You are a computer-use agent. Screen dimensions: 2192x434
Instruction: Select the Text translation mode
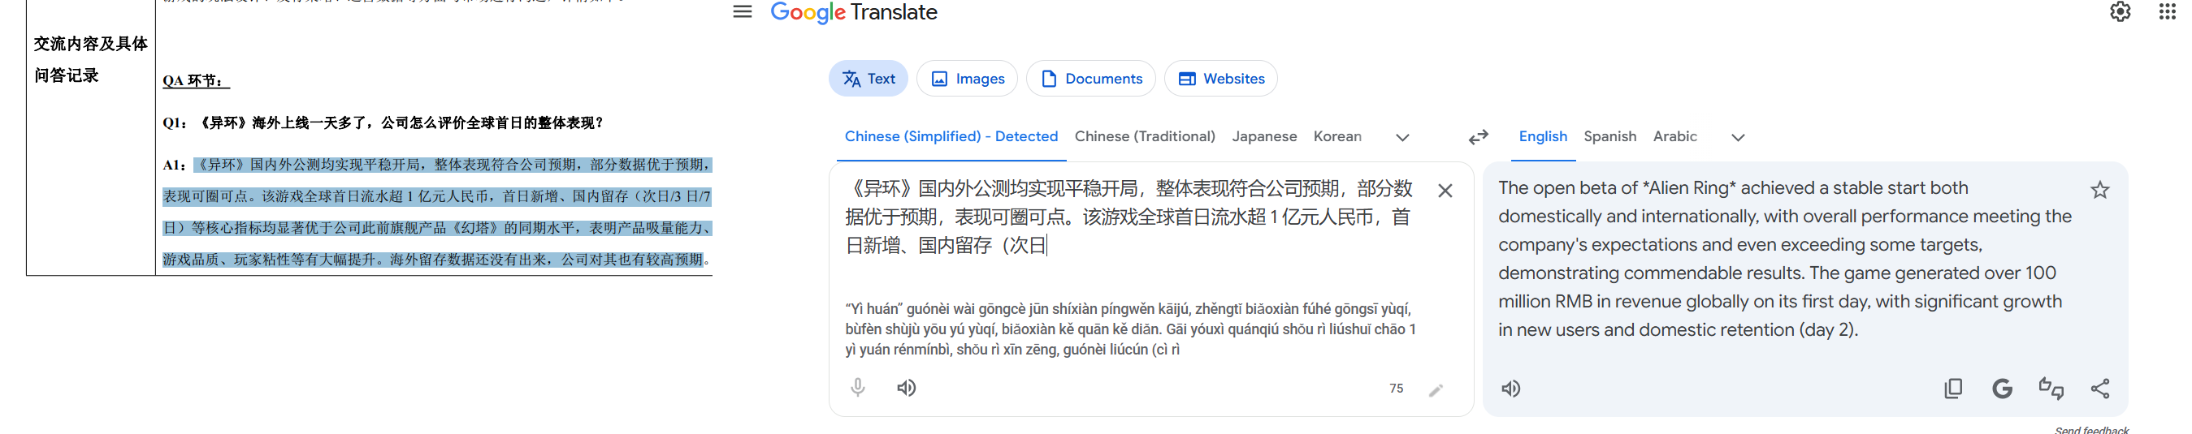pyautogui.click(x=868, y=78)
